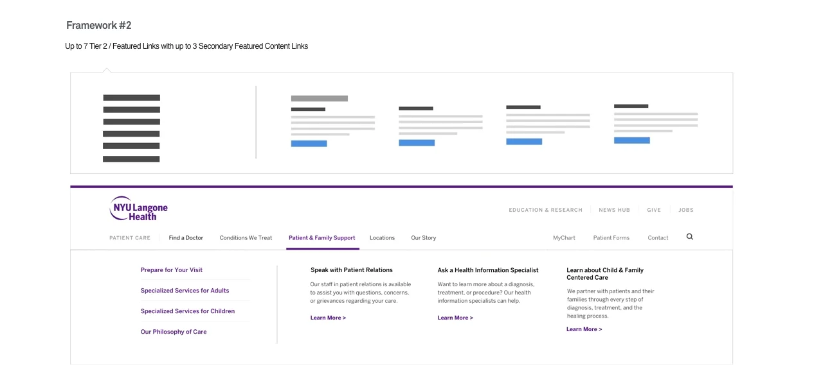Select the Find a Doctor menu item
Screen dimensions: 823x385
[x=186, y=238]
